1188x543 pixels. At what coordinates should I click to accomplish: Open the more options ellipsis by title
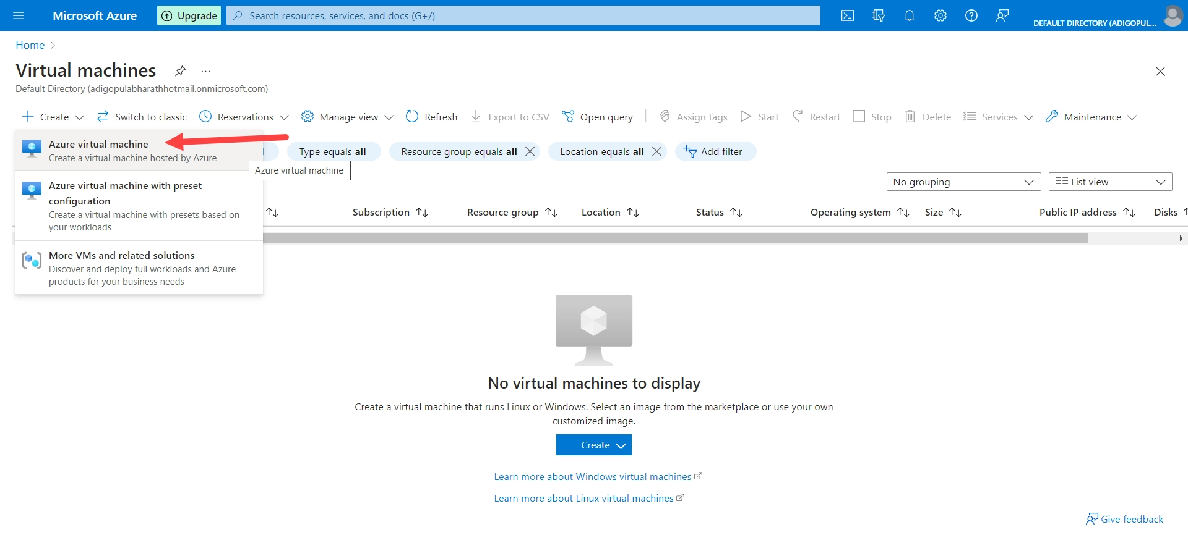pos(205,71)
